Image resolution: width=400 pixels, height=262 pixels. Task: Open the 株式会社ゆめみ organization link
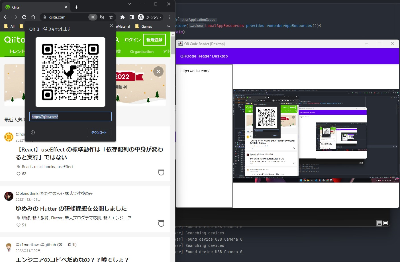(79, 193)
